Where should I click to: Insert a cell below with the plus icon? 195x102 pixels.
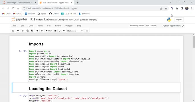18,31
